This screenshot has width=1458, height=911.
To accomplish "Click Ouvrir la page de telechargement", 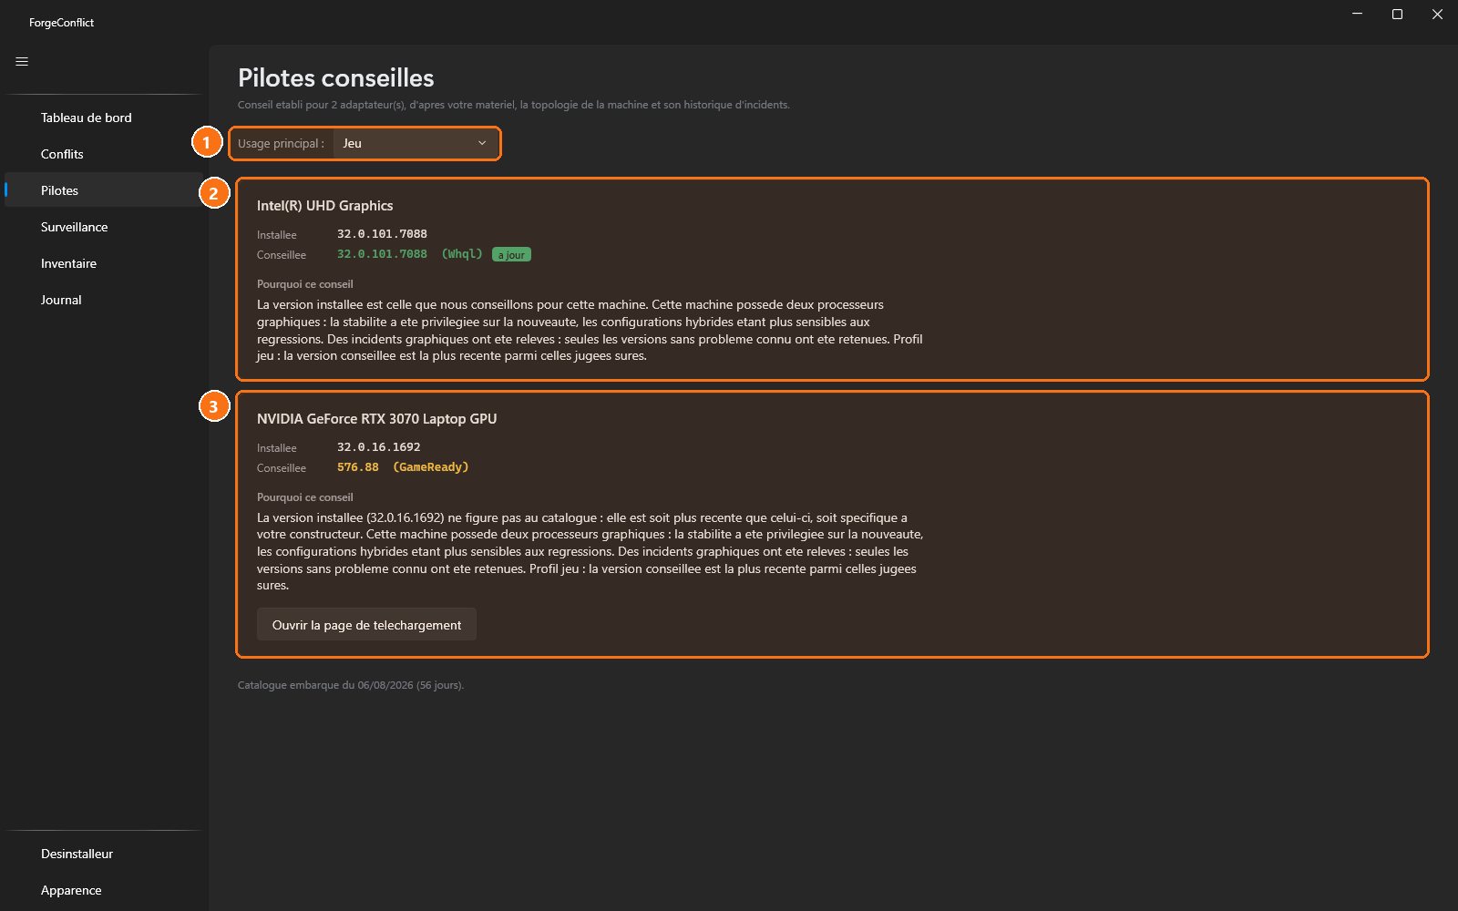I will coord(366,625).
